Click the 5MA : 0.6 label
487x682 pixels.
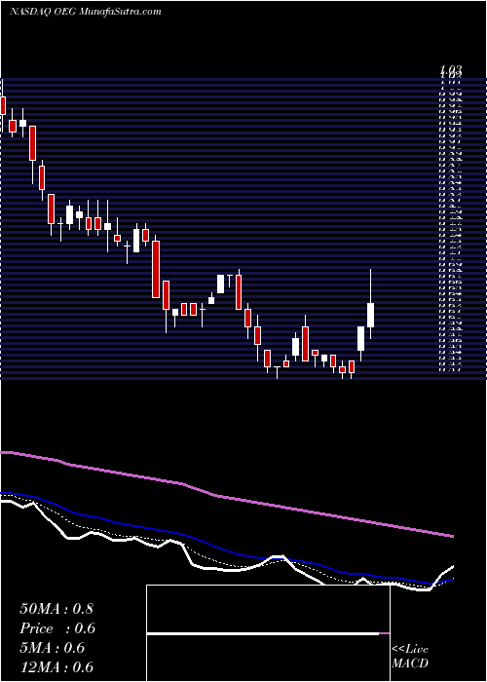pyautogui.click(x=53, y=648)
